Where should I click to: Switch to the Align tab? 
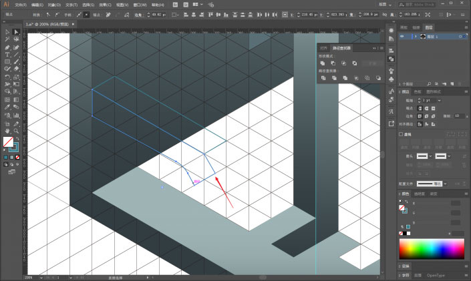[323, 48]
